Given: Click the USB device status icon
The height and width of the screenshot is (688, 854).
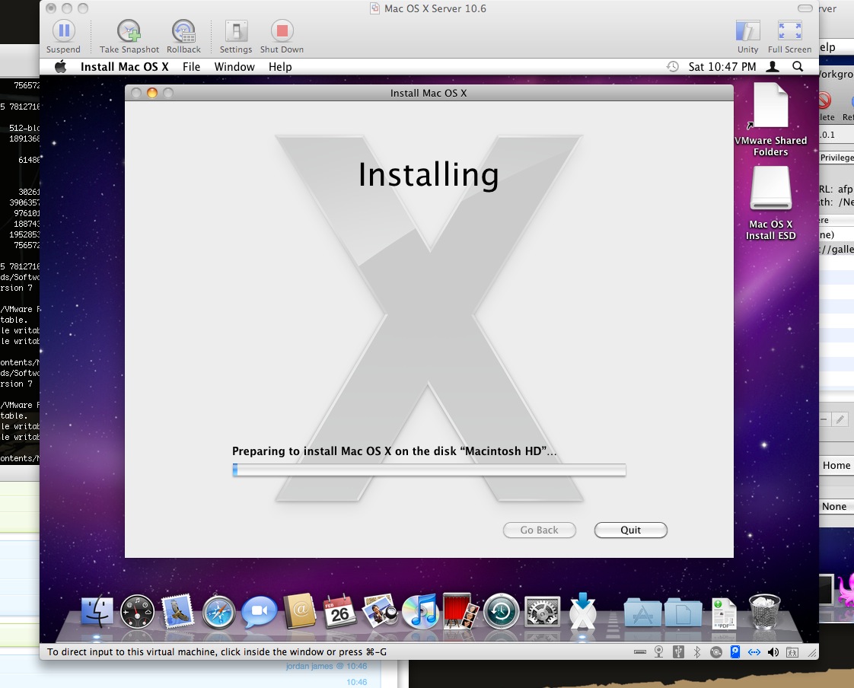Looking at the screenshot, I should (x=678, y=652).
